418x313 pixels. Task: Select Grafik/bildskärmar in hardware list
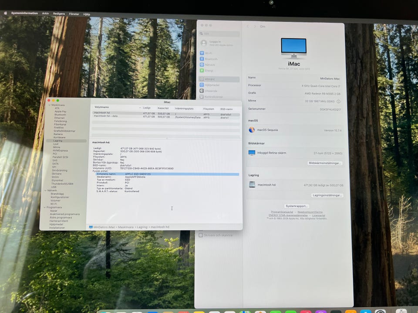click(64, 131)
